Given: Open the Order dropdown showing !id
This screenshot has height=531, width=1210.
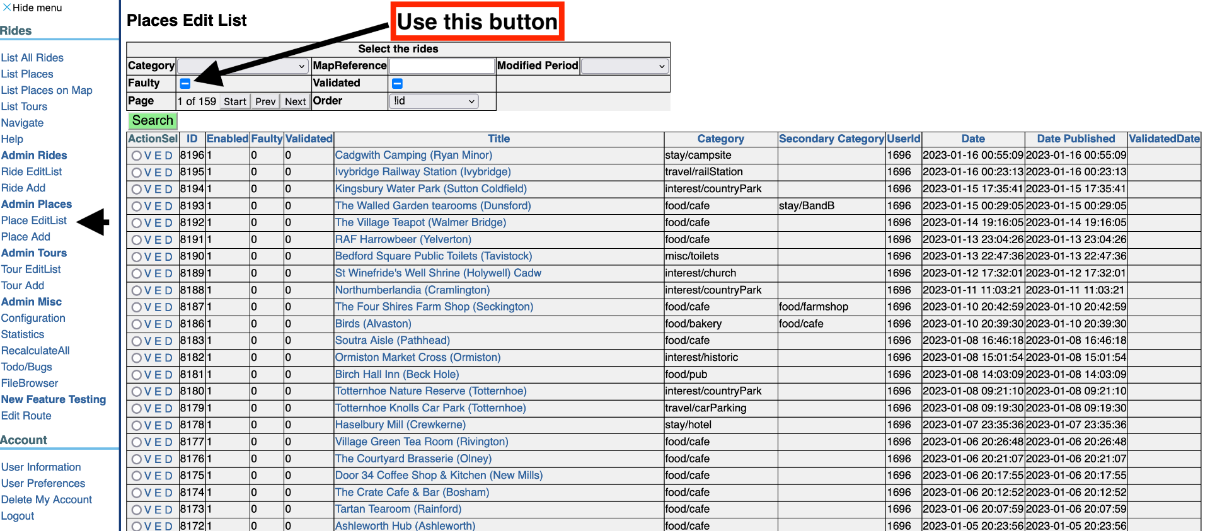Looking at the screenshot, I should click(x=434, y=101).
